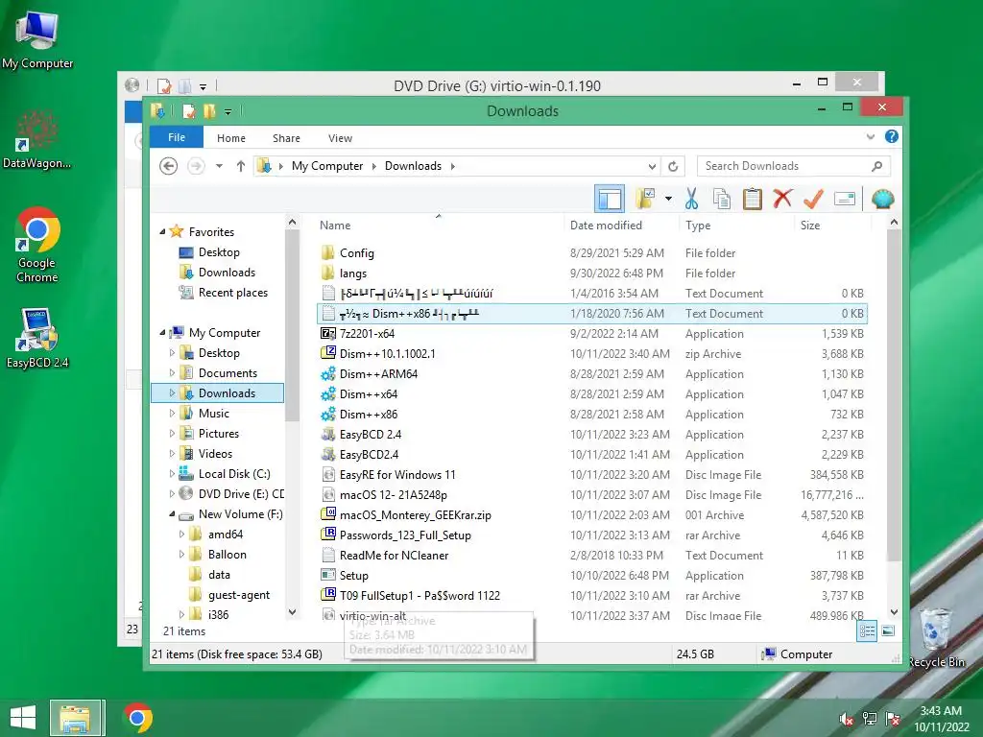Select Recent places under Favorites

[232, 293]
